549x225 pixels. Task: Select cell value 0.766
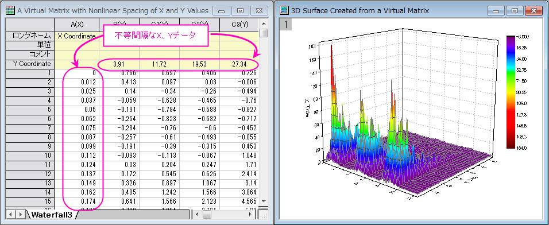[119, 73]
